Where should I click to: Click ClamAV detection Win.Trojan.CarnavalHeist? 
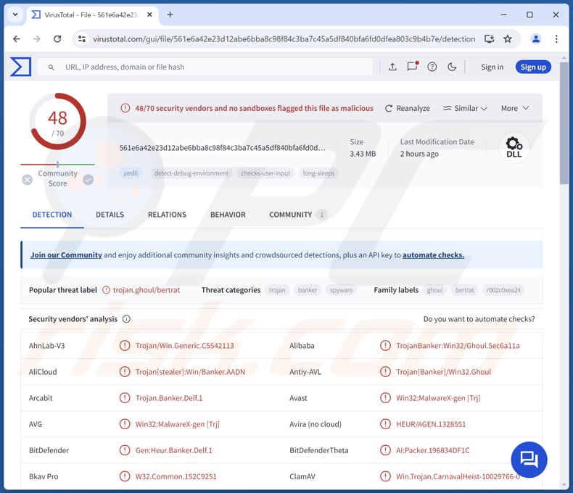point(458,476)
